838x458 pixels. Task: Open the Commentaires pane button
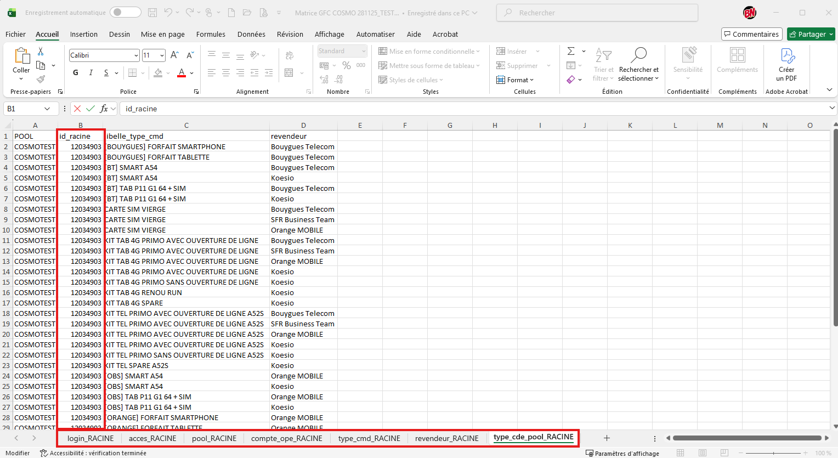(x=751, y=34)
